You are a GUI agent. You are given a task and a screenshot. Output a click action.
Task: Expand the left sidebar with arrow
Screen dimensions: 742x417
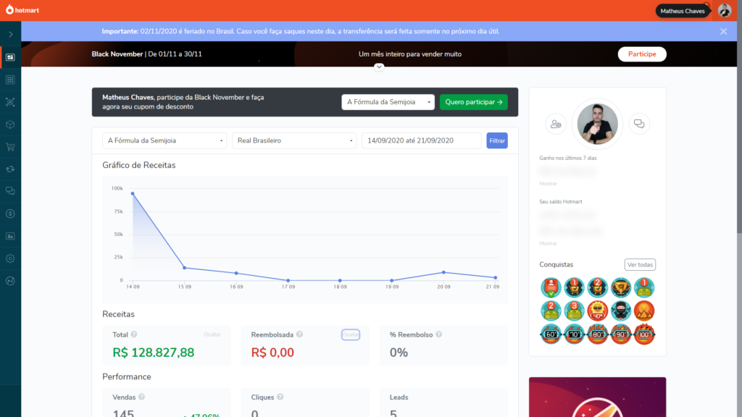[10, 35]
